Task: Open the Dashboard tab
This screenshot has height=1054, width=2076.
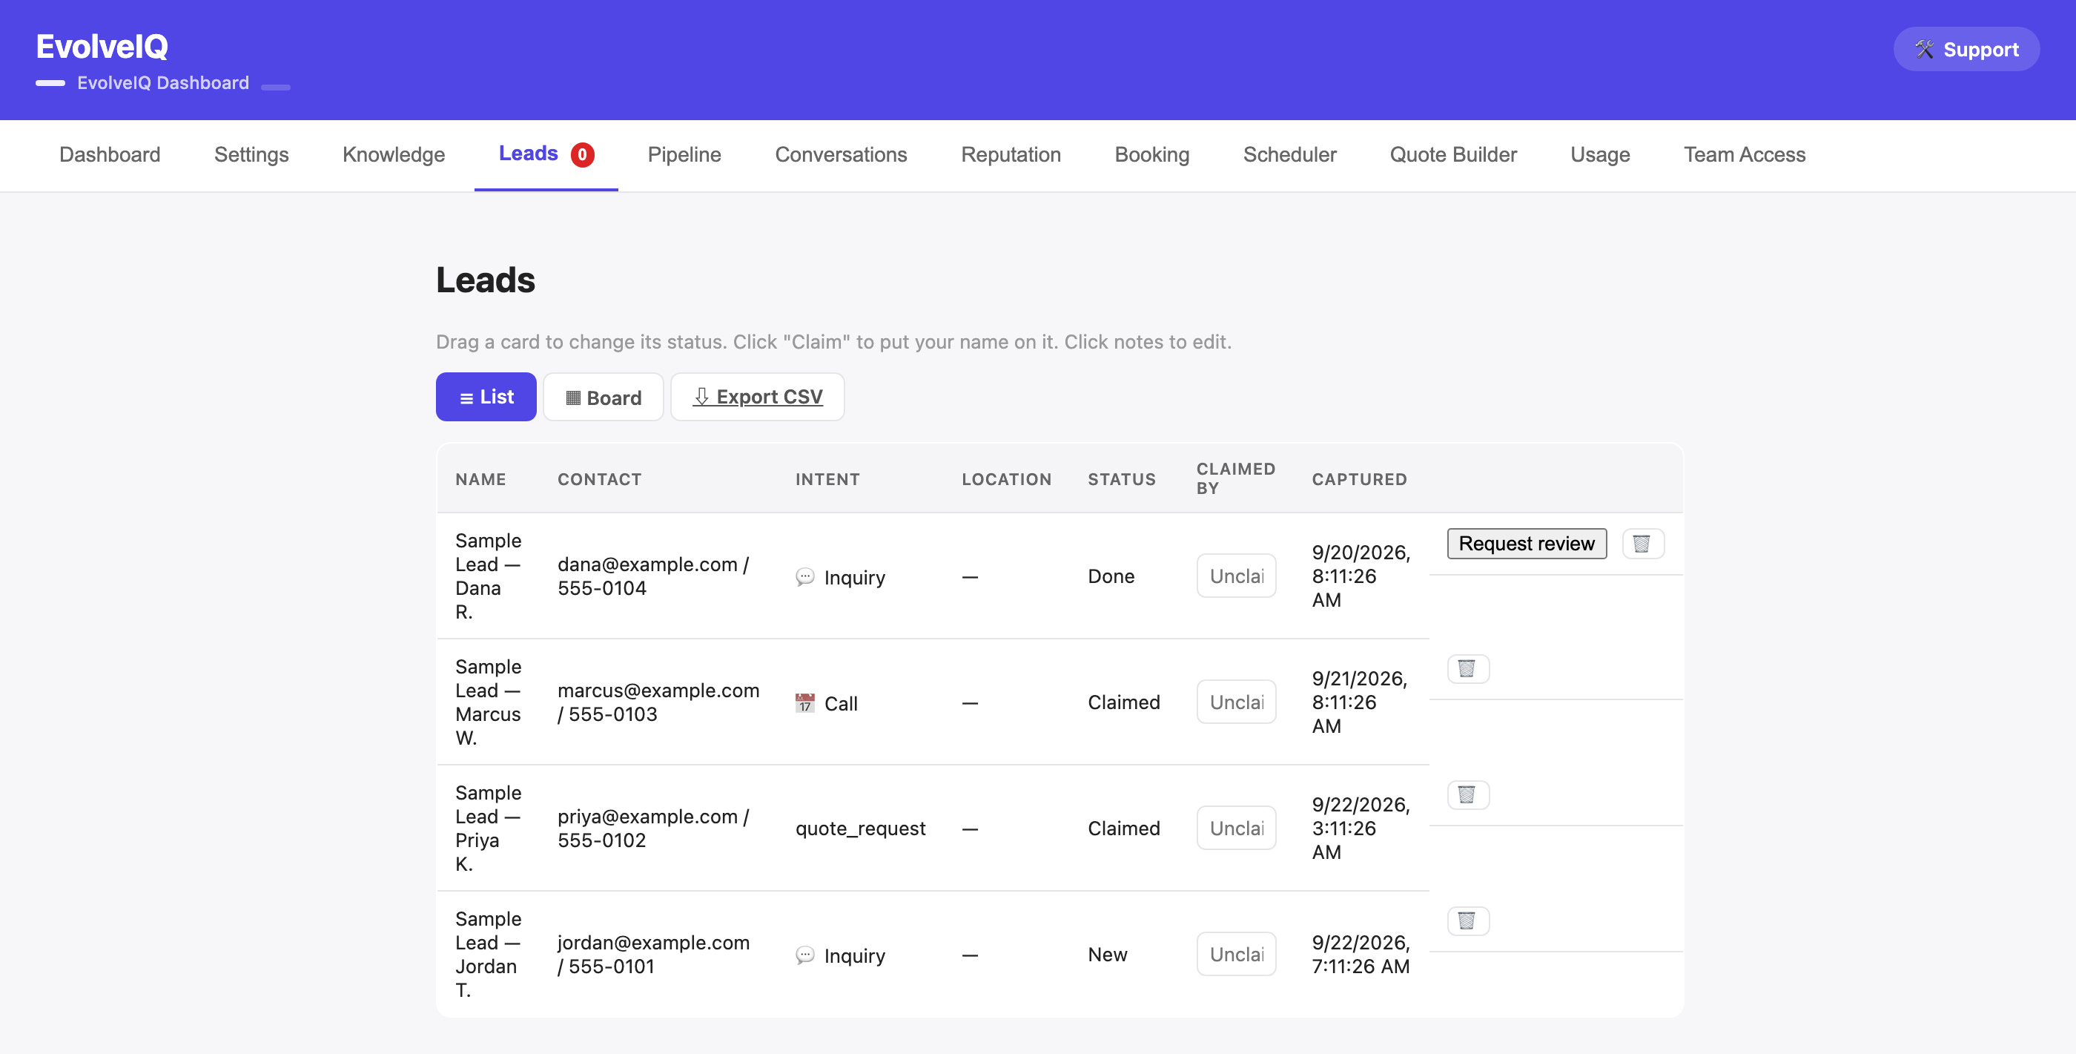Action: [x=110, y=155]
